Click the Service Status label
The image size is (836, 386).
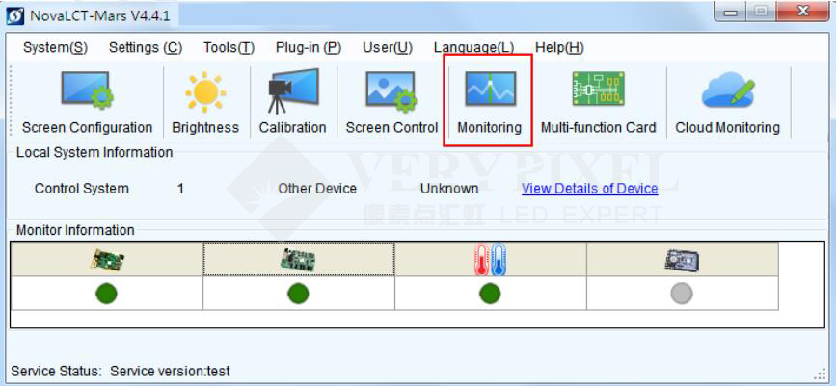pos(56,371)
